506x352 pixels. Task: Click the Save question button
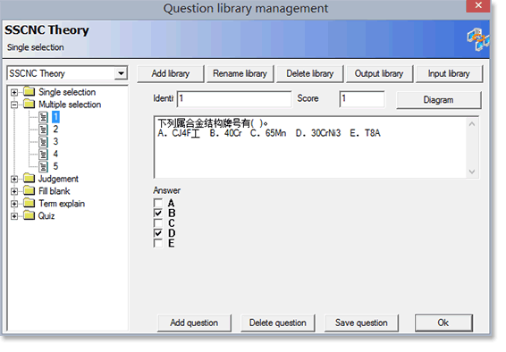tap(361, 323)
